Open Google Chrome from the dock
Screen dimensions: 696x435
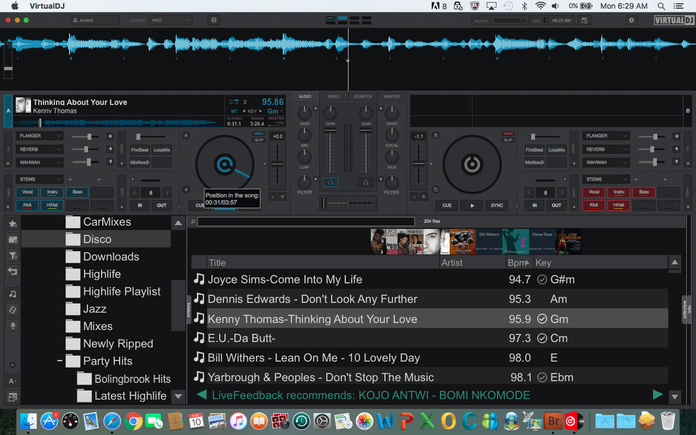[133, 421]
